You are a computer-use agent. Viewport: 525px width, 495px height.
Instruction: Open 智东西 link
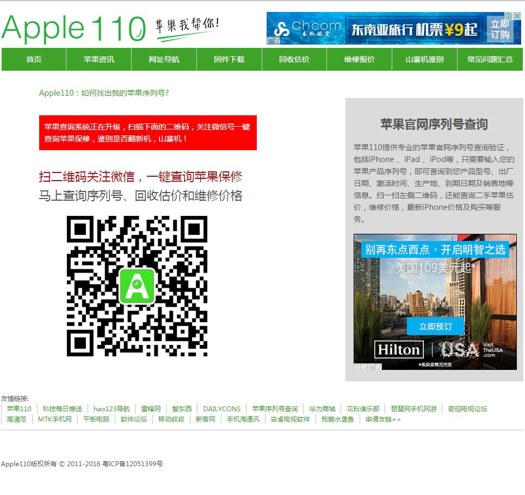click(182, 409)
